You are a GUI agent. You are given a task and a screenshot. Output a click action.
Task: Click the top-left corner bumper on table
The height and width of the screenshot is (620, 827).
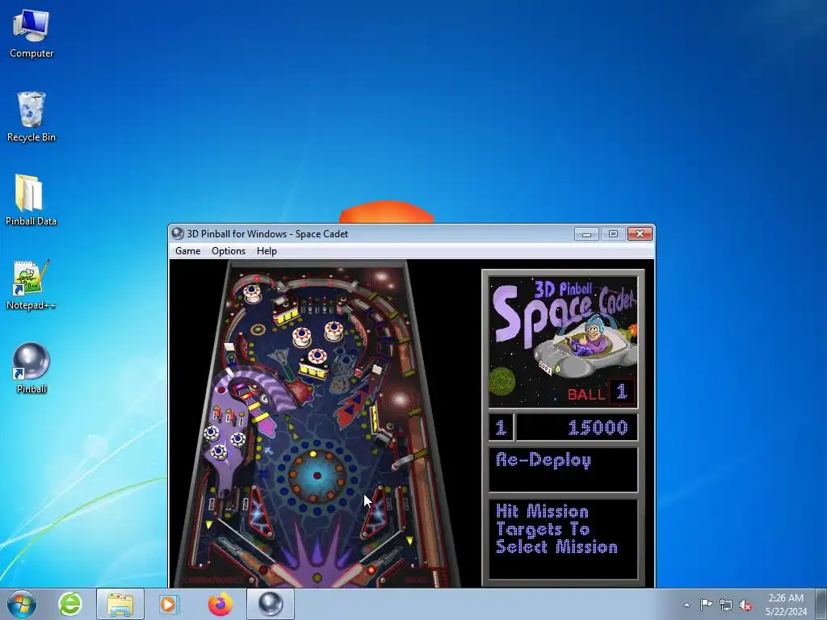point(252,292)
